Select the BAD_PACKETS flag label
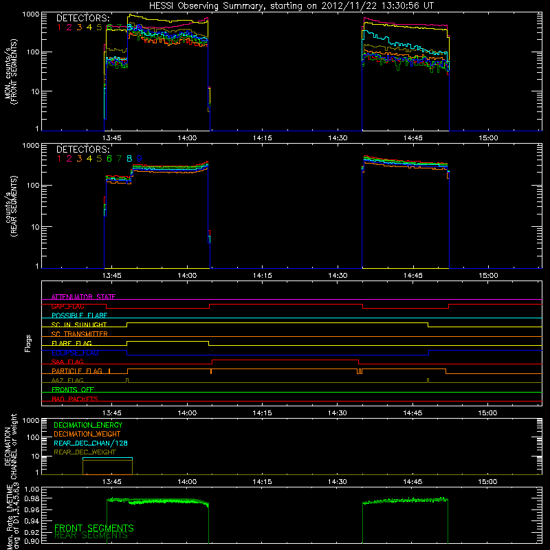 tap(75, 399)
